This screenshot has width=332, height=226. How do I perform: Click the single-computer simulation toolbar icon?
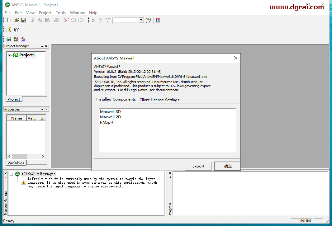93,20
